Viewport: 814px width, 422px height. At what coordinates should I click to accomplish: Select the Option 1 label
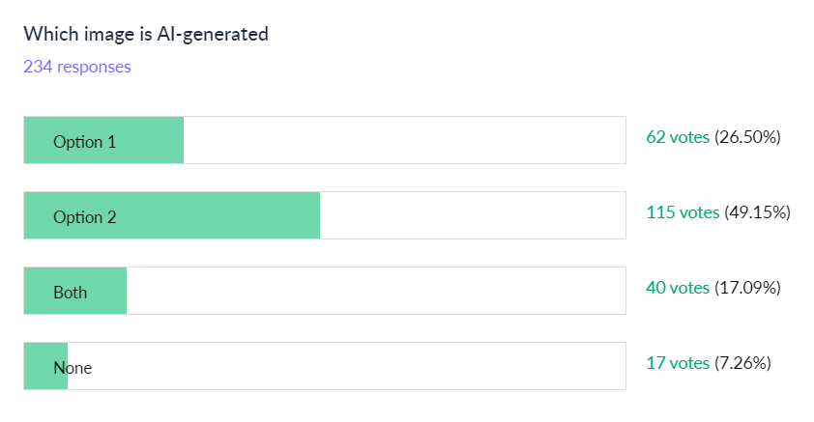[x=84, y=141]
